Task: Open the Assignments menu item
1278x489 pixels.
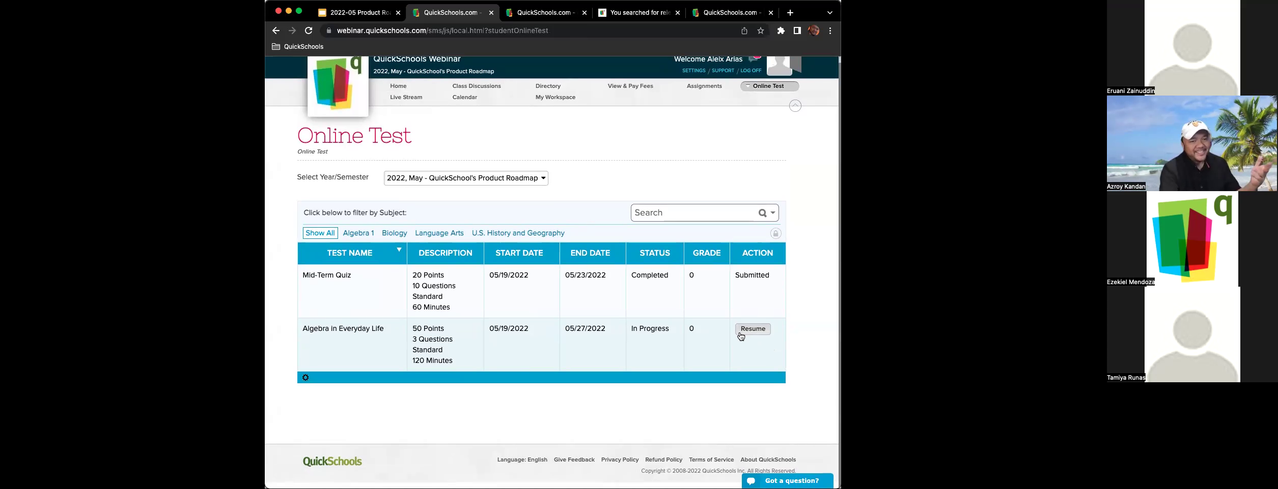Action: click(704, 86)
